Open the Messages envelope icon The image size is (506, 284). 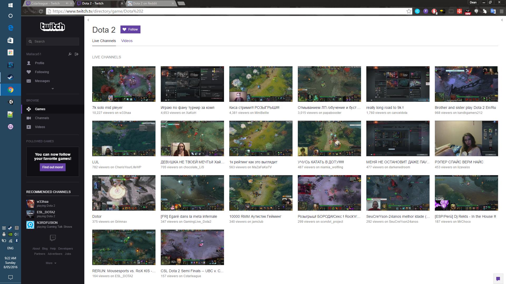click(x=29, y=81)
